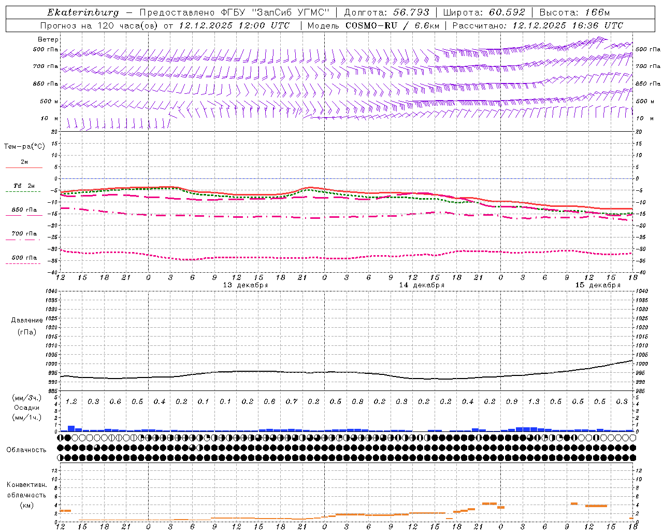Click the '500 м' wind level label on left
Viewport: 663px width, 531px height.
pyautogui.click(x=49, y=102)
